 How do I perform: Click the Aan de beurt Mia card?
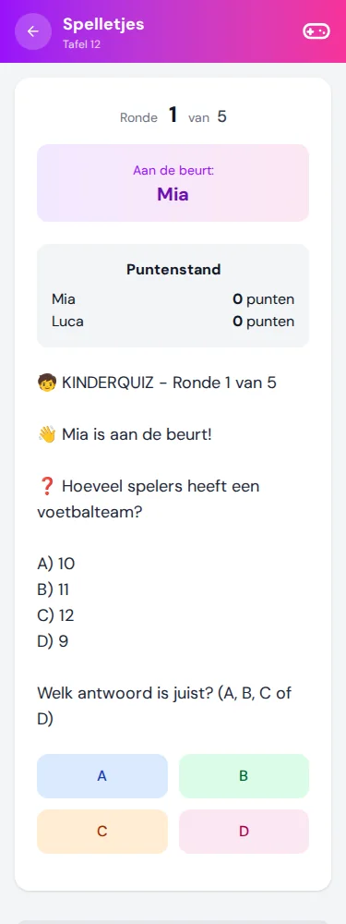(173, 183)
